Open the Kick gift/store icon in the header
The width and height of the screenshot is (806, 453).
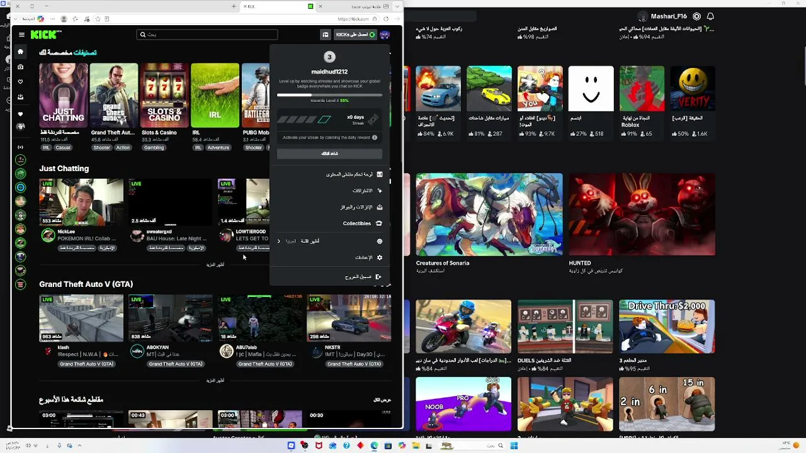pos(325,35)
